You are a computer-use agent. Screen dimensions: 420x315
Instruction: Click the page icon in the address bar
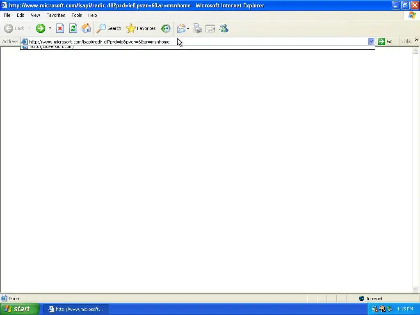tap(24, 41)
